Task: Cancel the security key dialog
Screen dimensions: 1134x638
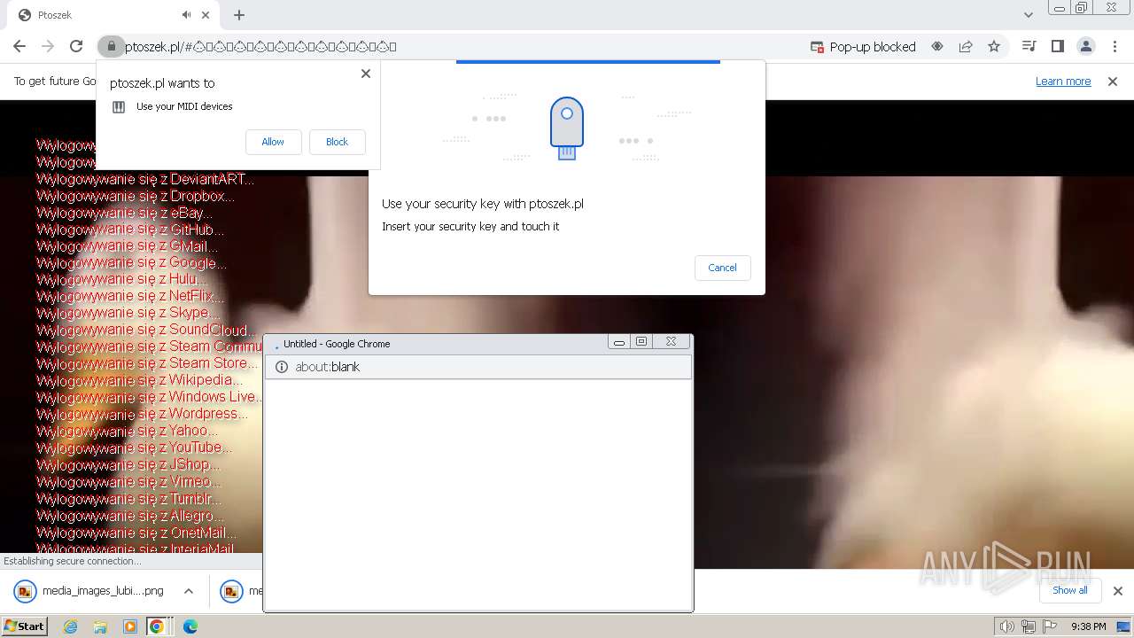Action: pos(722,268)
